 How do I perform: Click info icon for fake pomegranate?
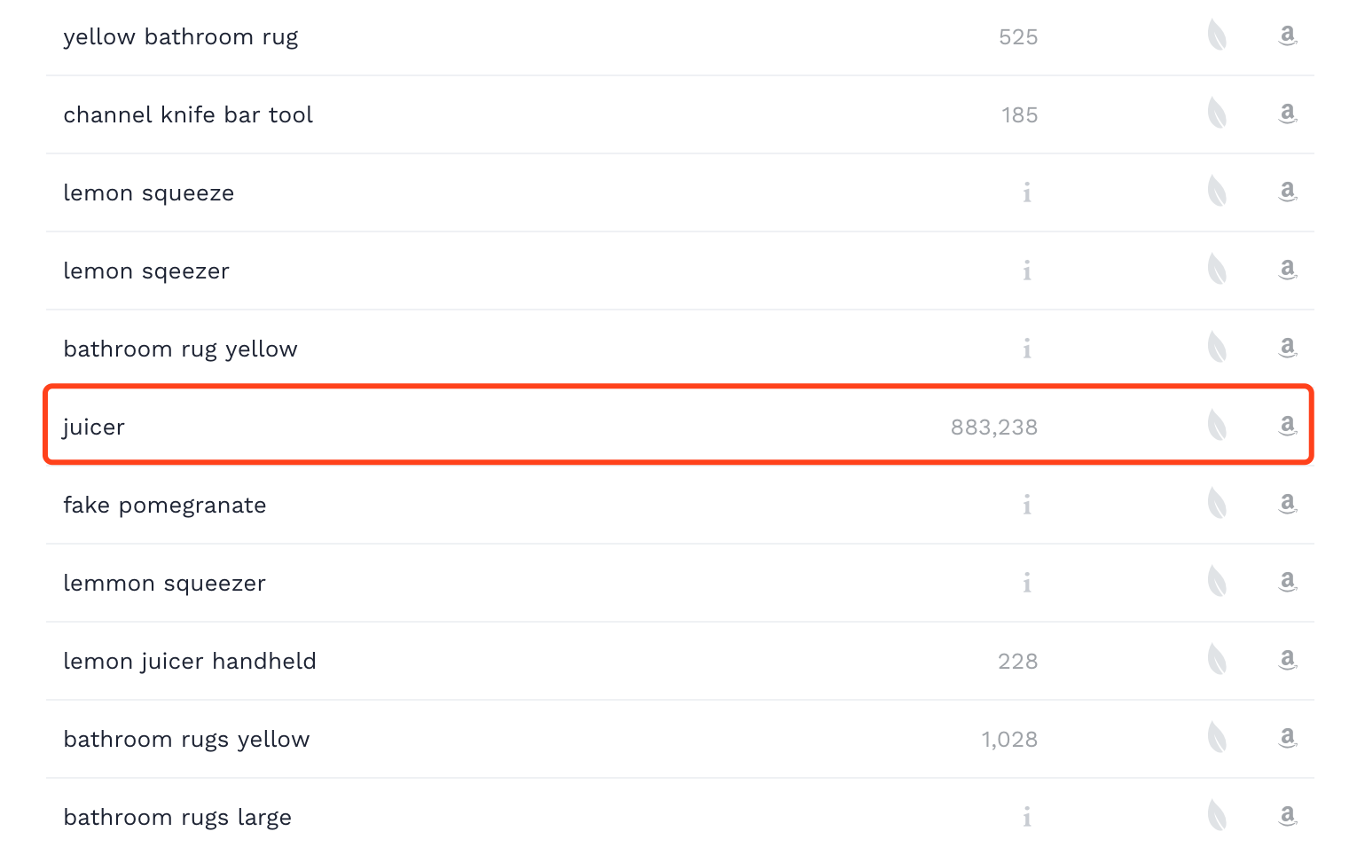point(1027,505)
